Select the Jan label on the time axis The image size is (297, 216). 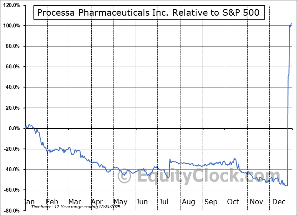29,202
